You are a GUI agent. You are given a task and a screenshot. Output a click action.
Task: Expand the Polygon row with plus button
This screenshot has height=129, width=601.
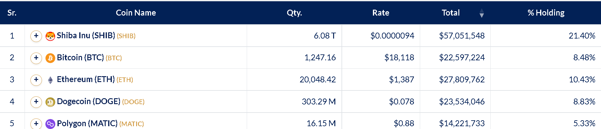coord(36,123)
